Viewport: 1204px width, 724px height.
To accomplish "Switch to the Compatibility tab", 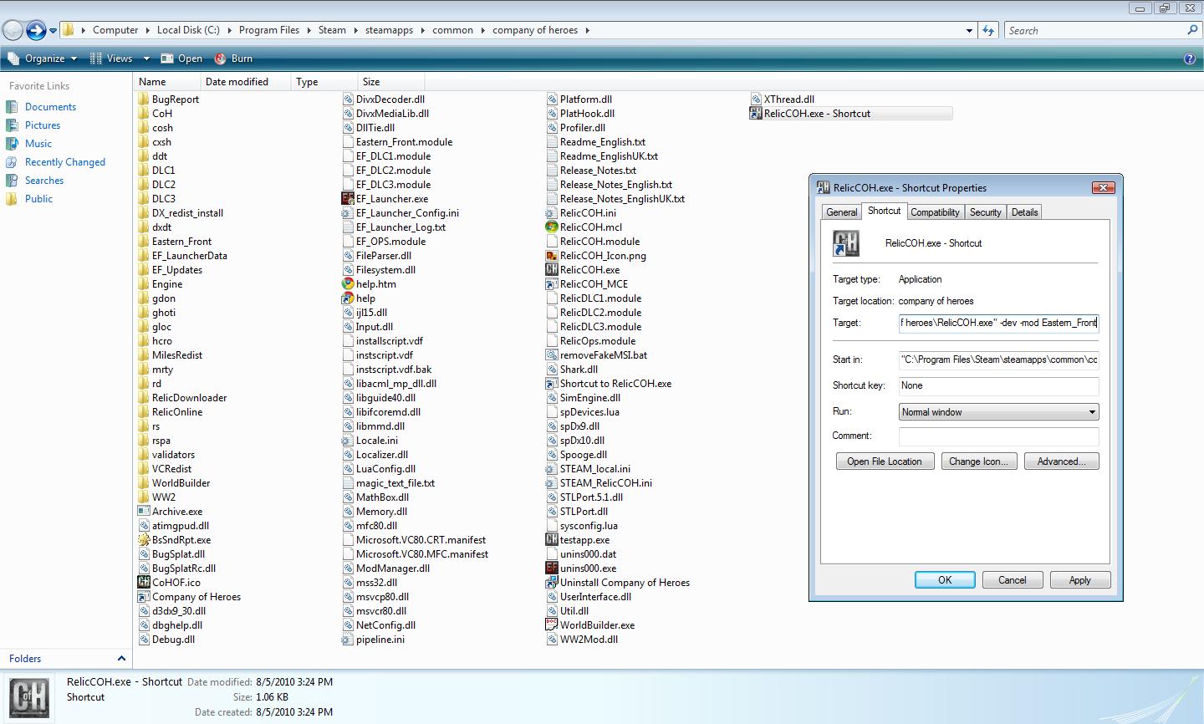I will point(935,212).
